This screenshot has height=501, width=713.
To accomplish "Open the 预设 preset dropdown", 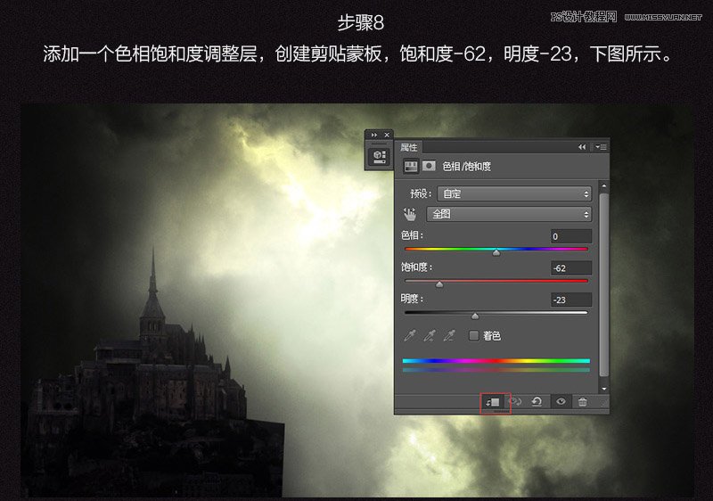I will 514,193.
